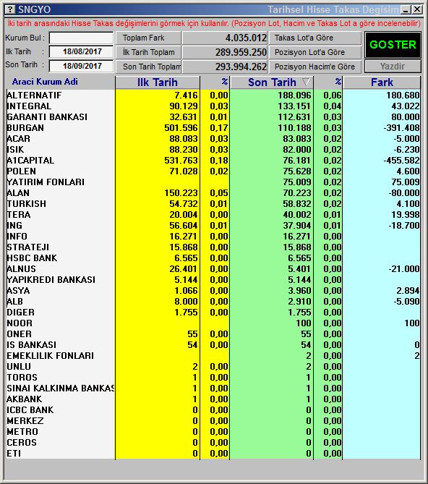Close the SNGYO window
Viewport: 428px width, 484px height.
tap(417, 9)
